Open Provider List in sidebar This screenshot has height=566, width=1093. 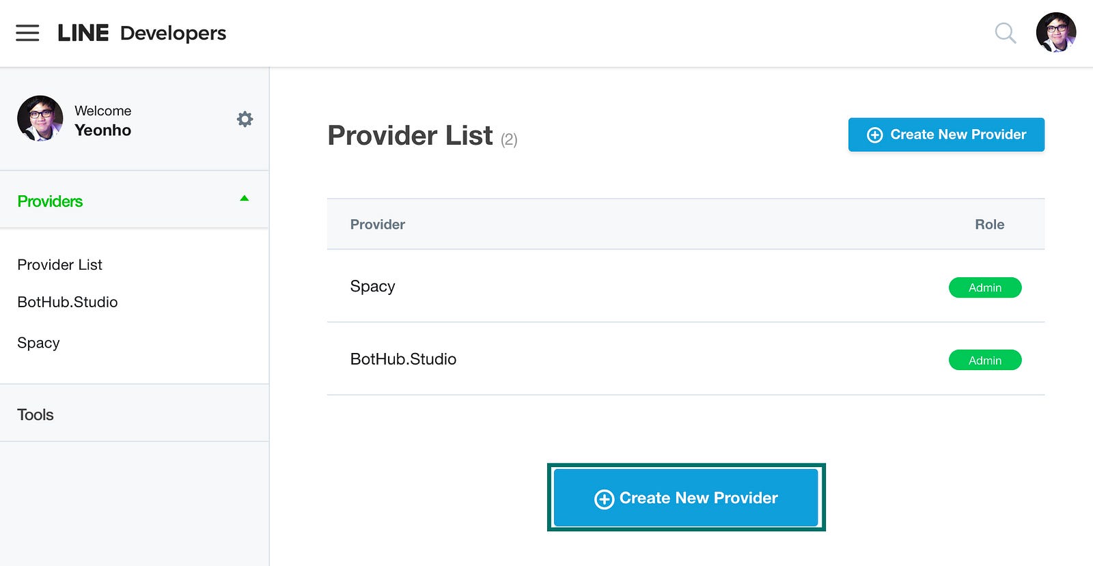[60, 264]
